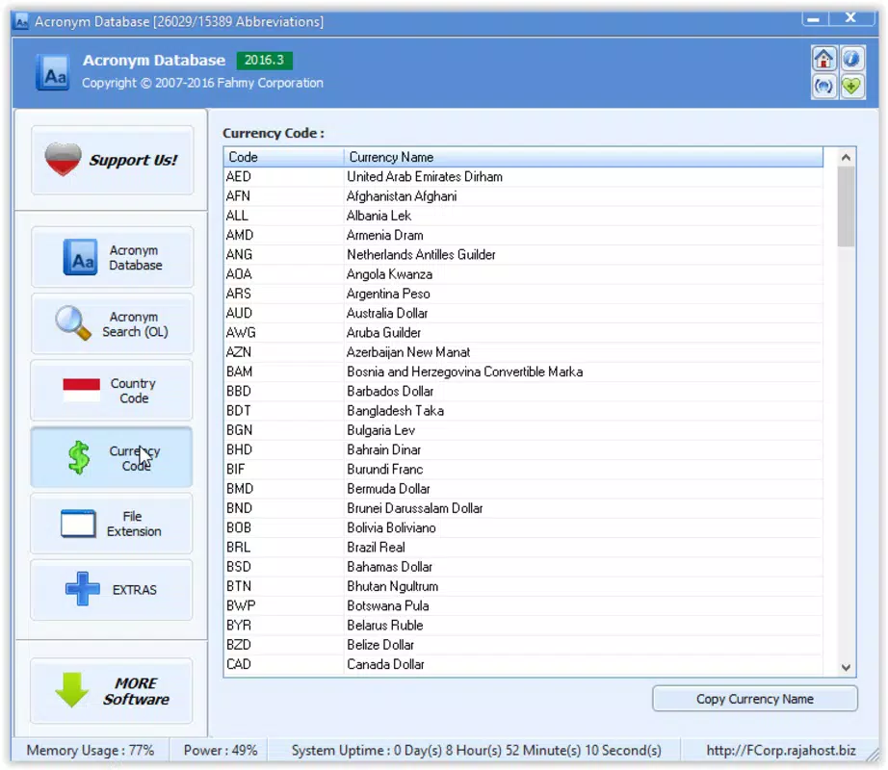
Task: Select Afghanistan Afghani row
Action: click(x=523, y=196)
